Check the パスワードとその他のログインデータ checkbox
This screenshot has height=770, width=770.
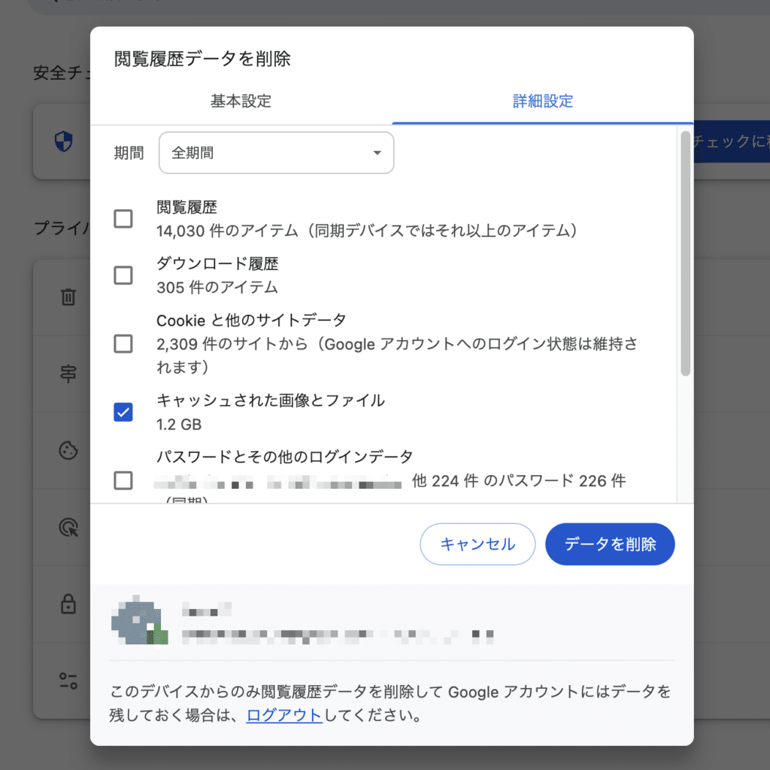click(x=123, y=480)
